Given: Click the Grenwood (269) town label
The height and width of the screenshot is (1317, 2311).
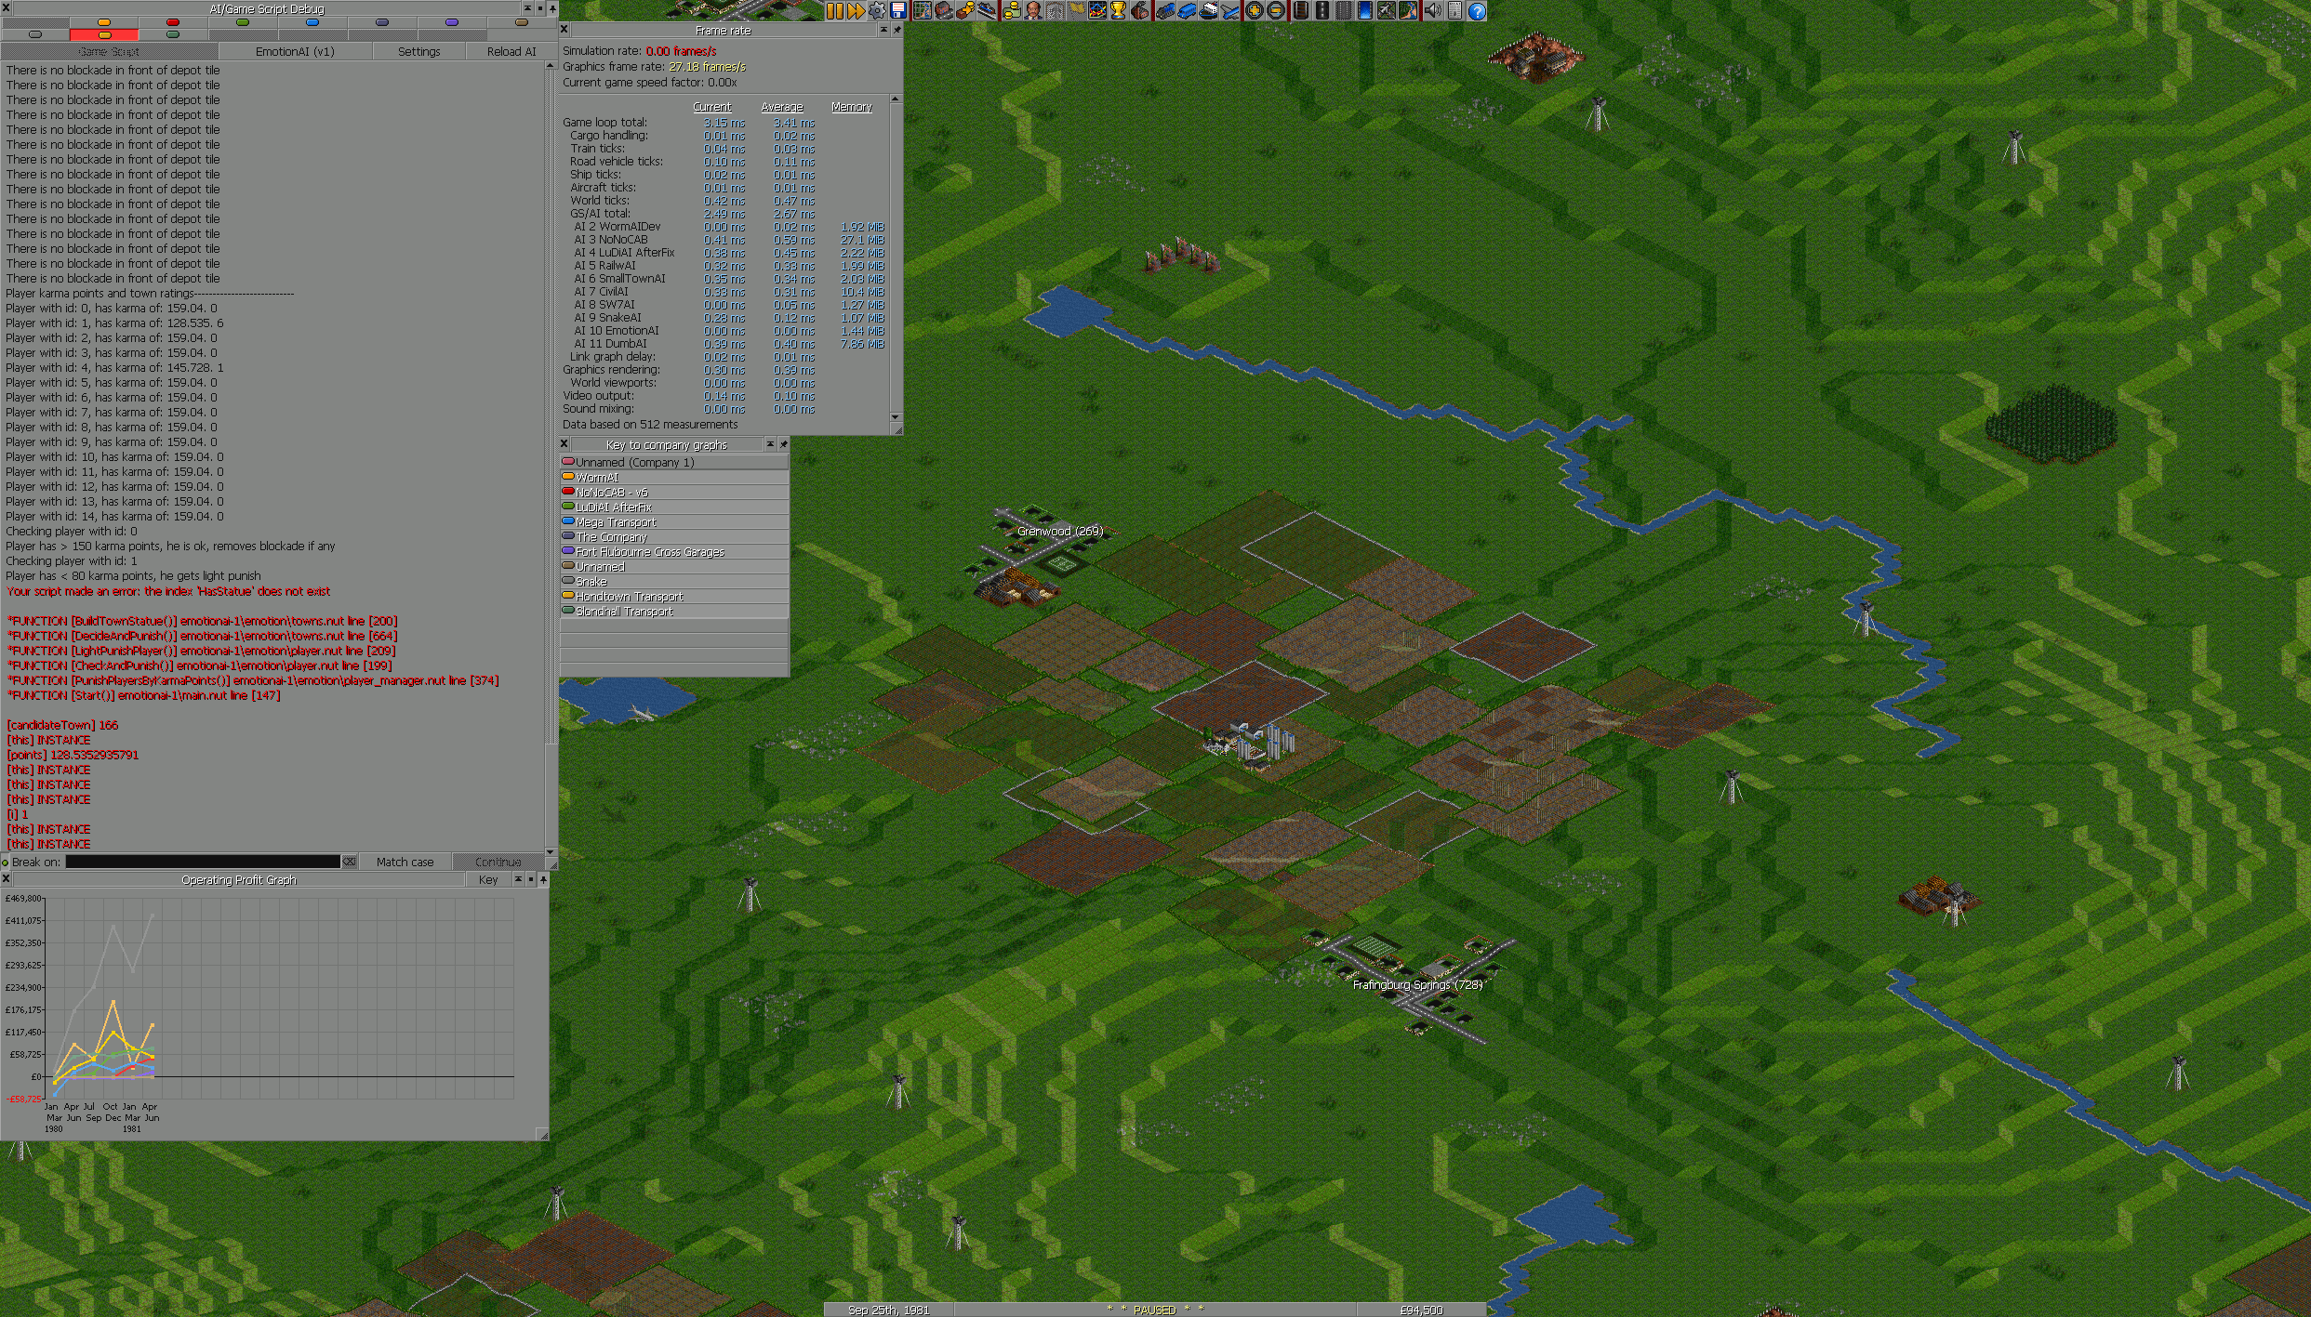Looking at the screenshot, I should point(1060,531).
